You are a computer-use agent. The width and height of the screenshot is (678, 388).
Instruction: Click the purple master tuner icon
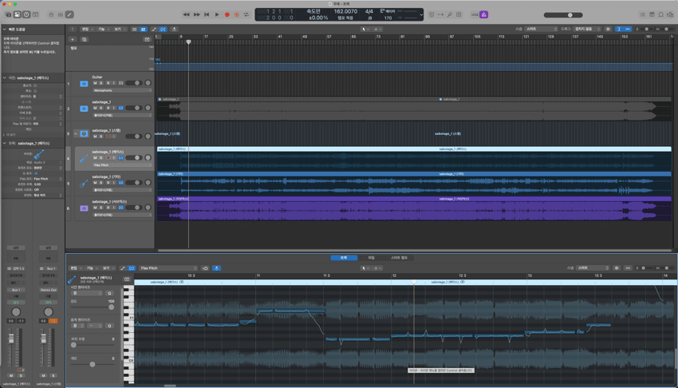[484, 14]
